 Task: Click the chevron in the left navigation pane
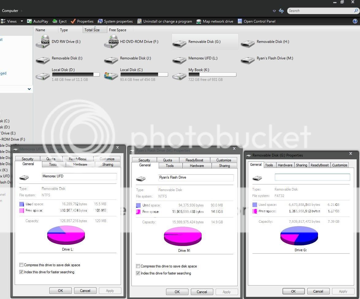[29, 89]
